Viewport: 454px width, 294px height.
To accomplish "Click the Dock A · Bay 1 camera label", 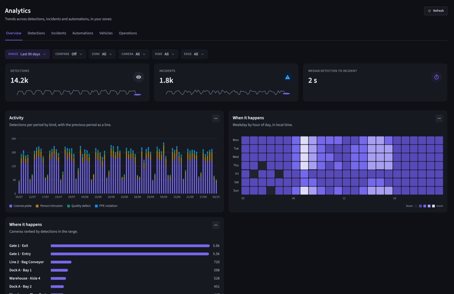I will click(x=20, y=270).
